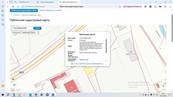Click the battery saver icon in toolbar
This screenshot has width=173, height=97.
pyautogui.click(x=160, y=6)
